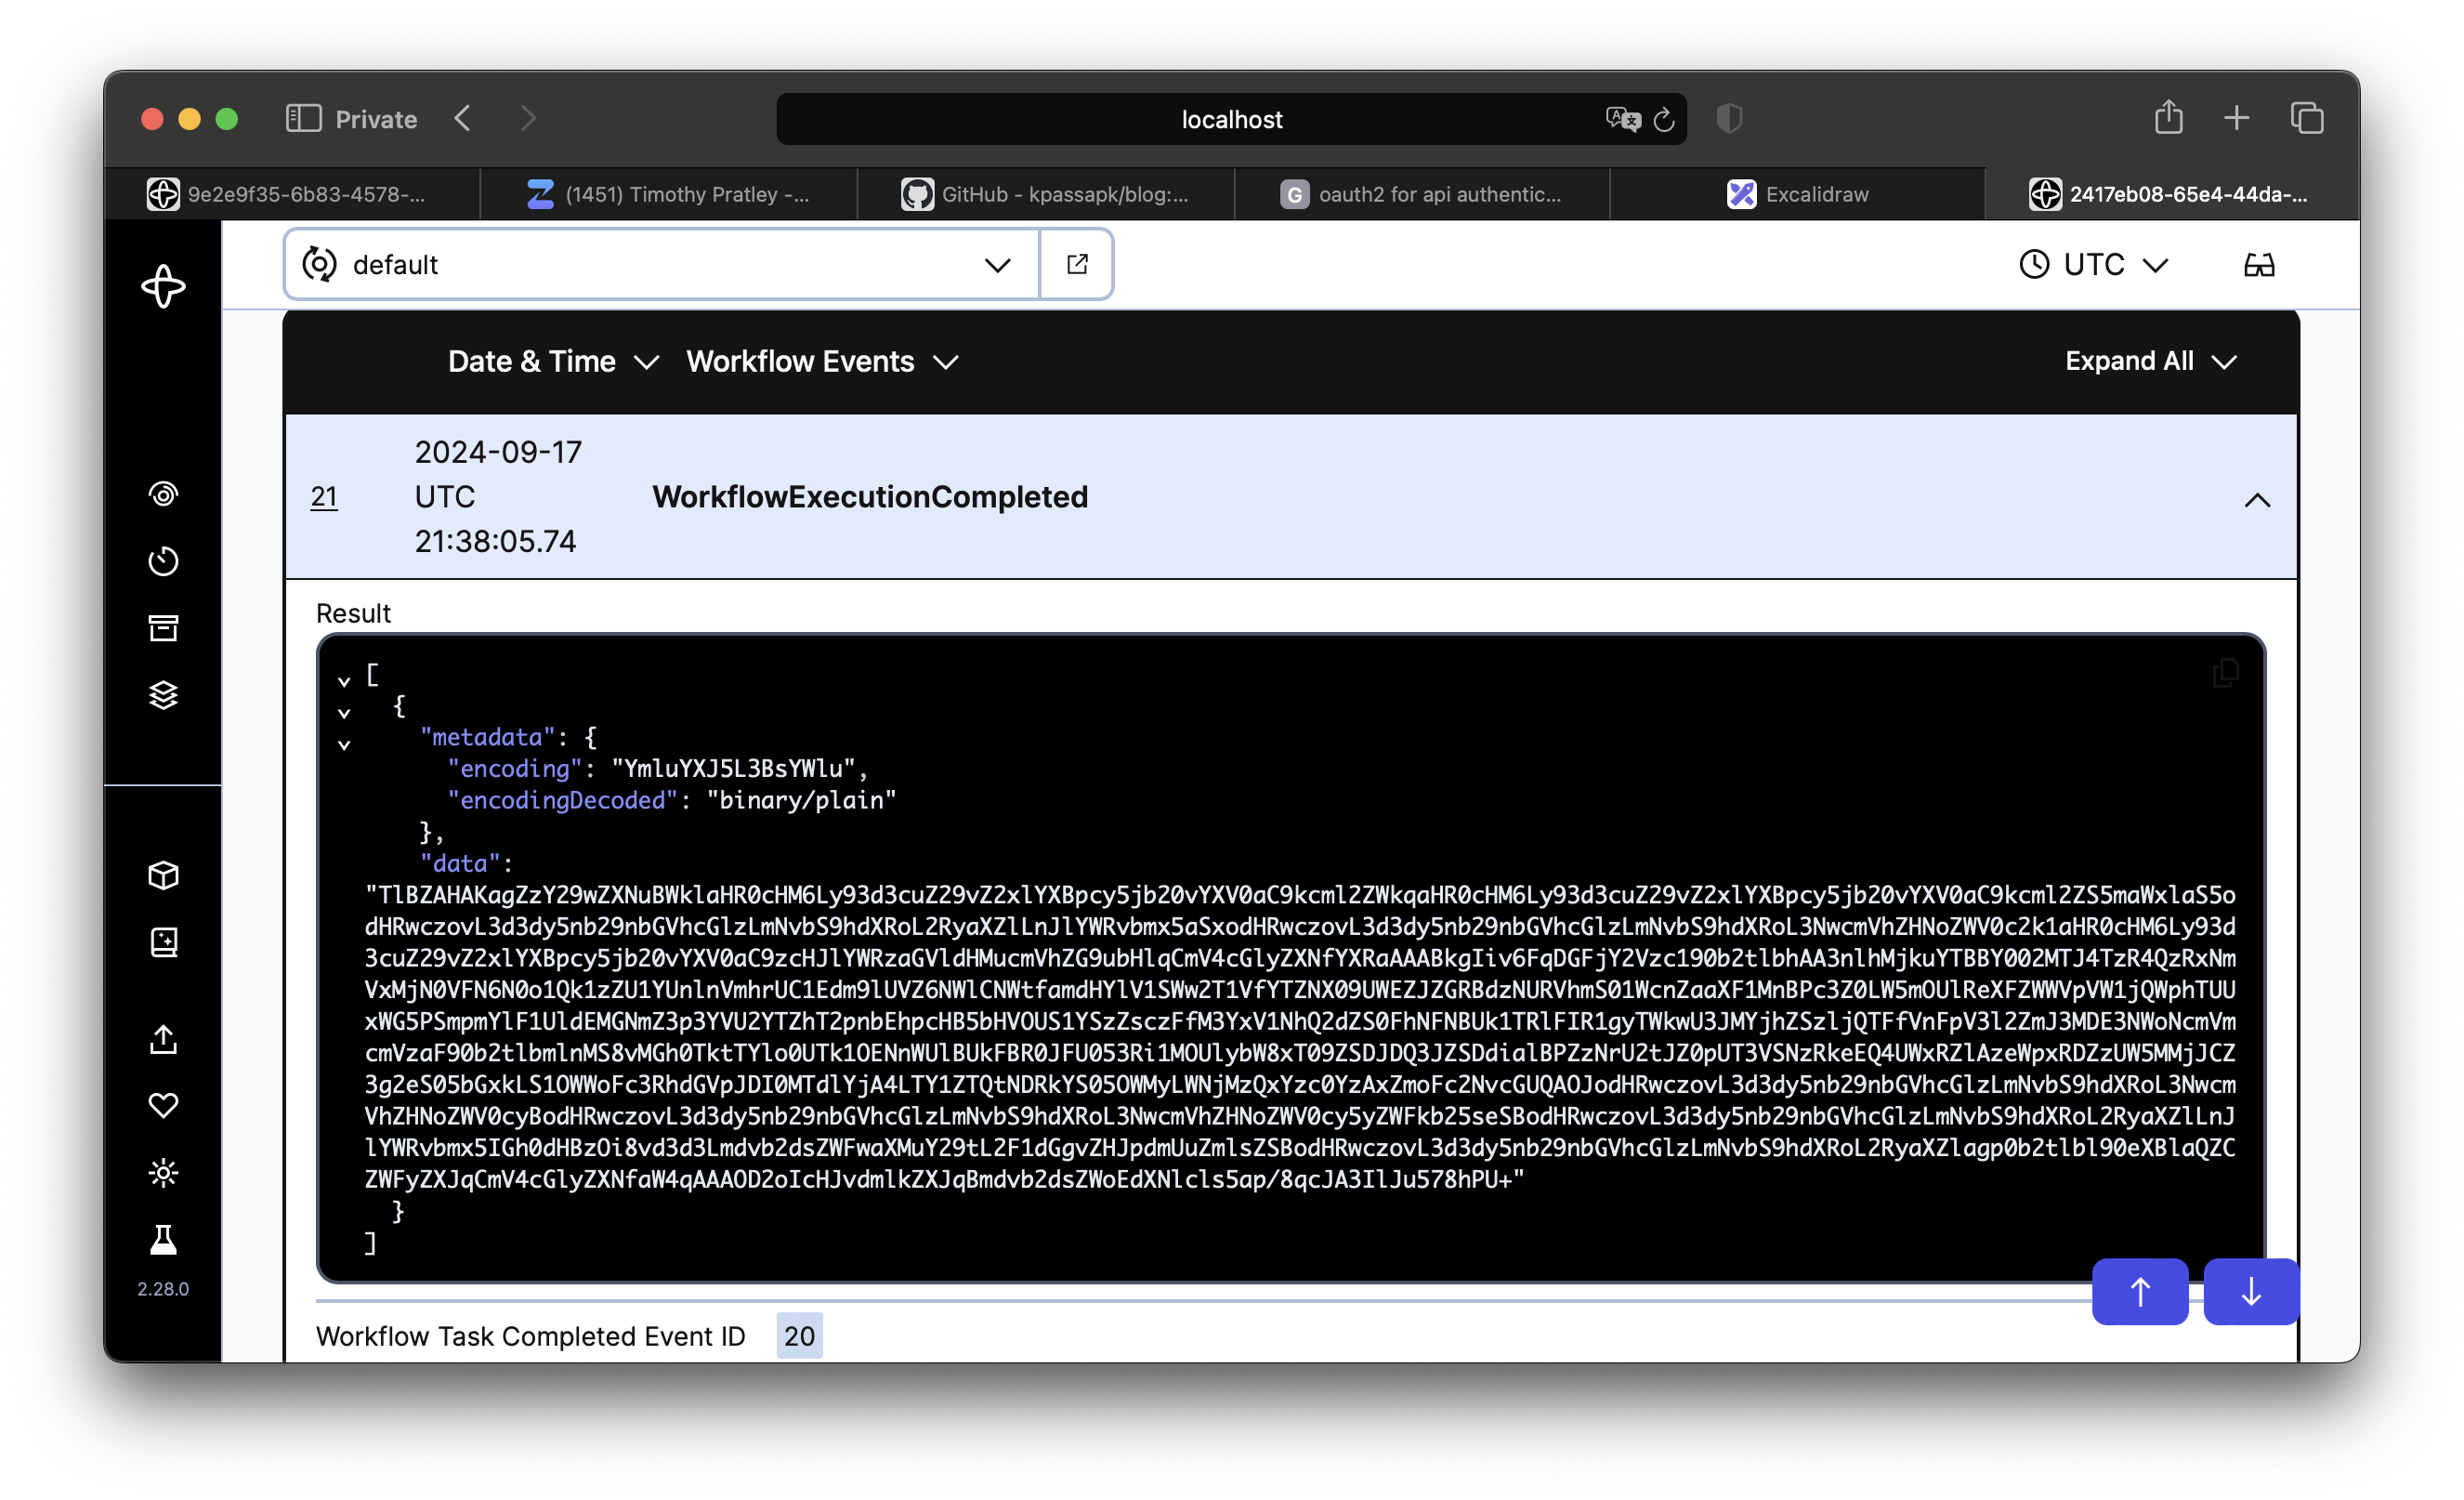Open Workflows from the sidebar spiral icon
Image resolution: width=2464 pixels, height=1500 pixels.
(x=163, y=494)
